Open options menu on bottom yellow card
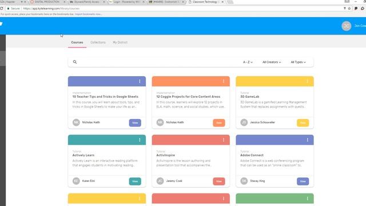The image size is (366, 206). (140, 199)
